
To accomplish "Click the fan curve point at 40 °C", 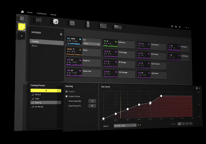I will point(128,109).
